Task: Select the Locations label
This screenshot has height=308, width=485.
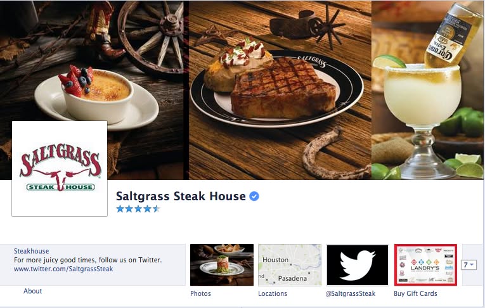Action: coord(273,293)
